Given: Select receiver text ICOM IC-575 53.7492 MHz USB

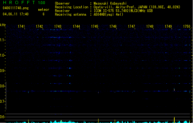Looking at the screenshot, I should pos(123,11).
